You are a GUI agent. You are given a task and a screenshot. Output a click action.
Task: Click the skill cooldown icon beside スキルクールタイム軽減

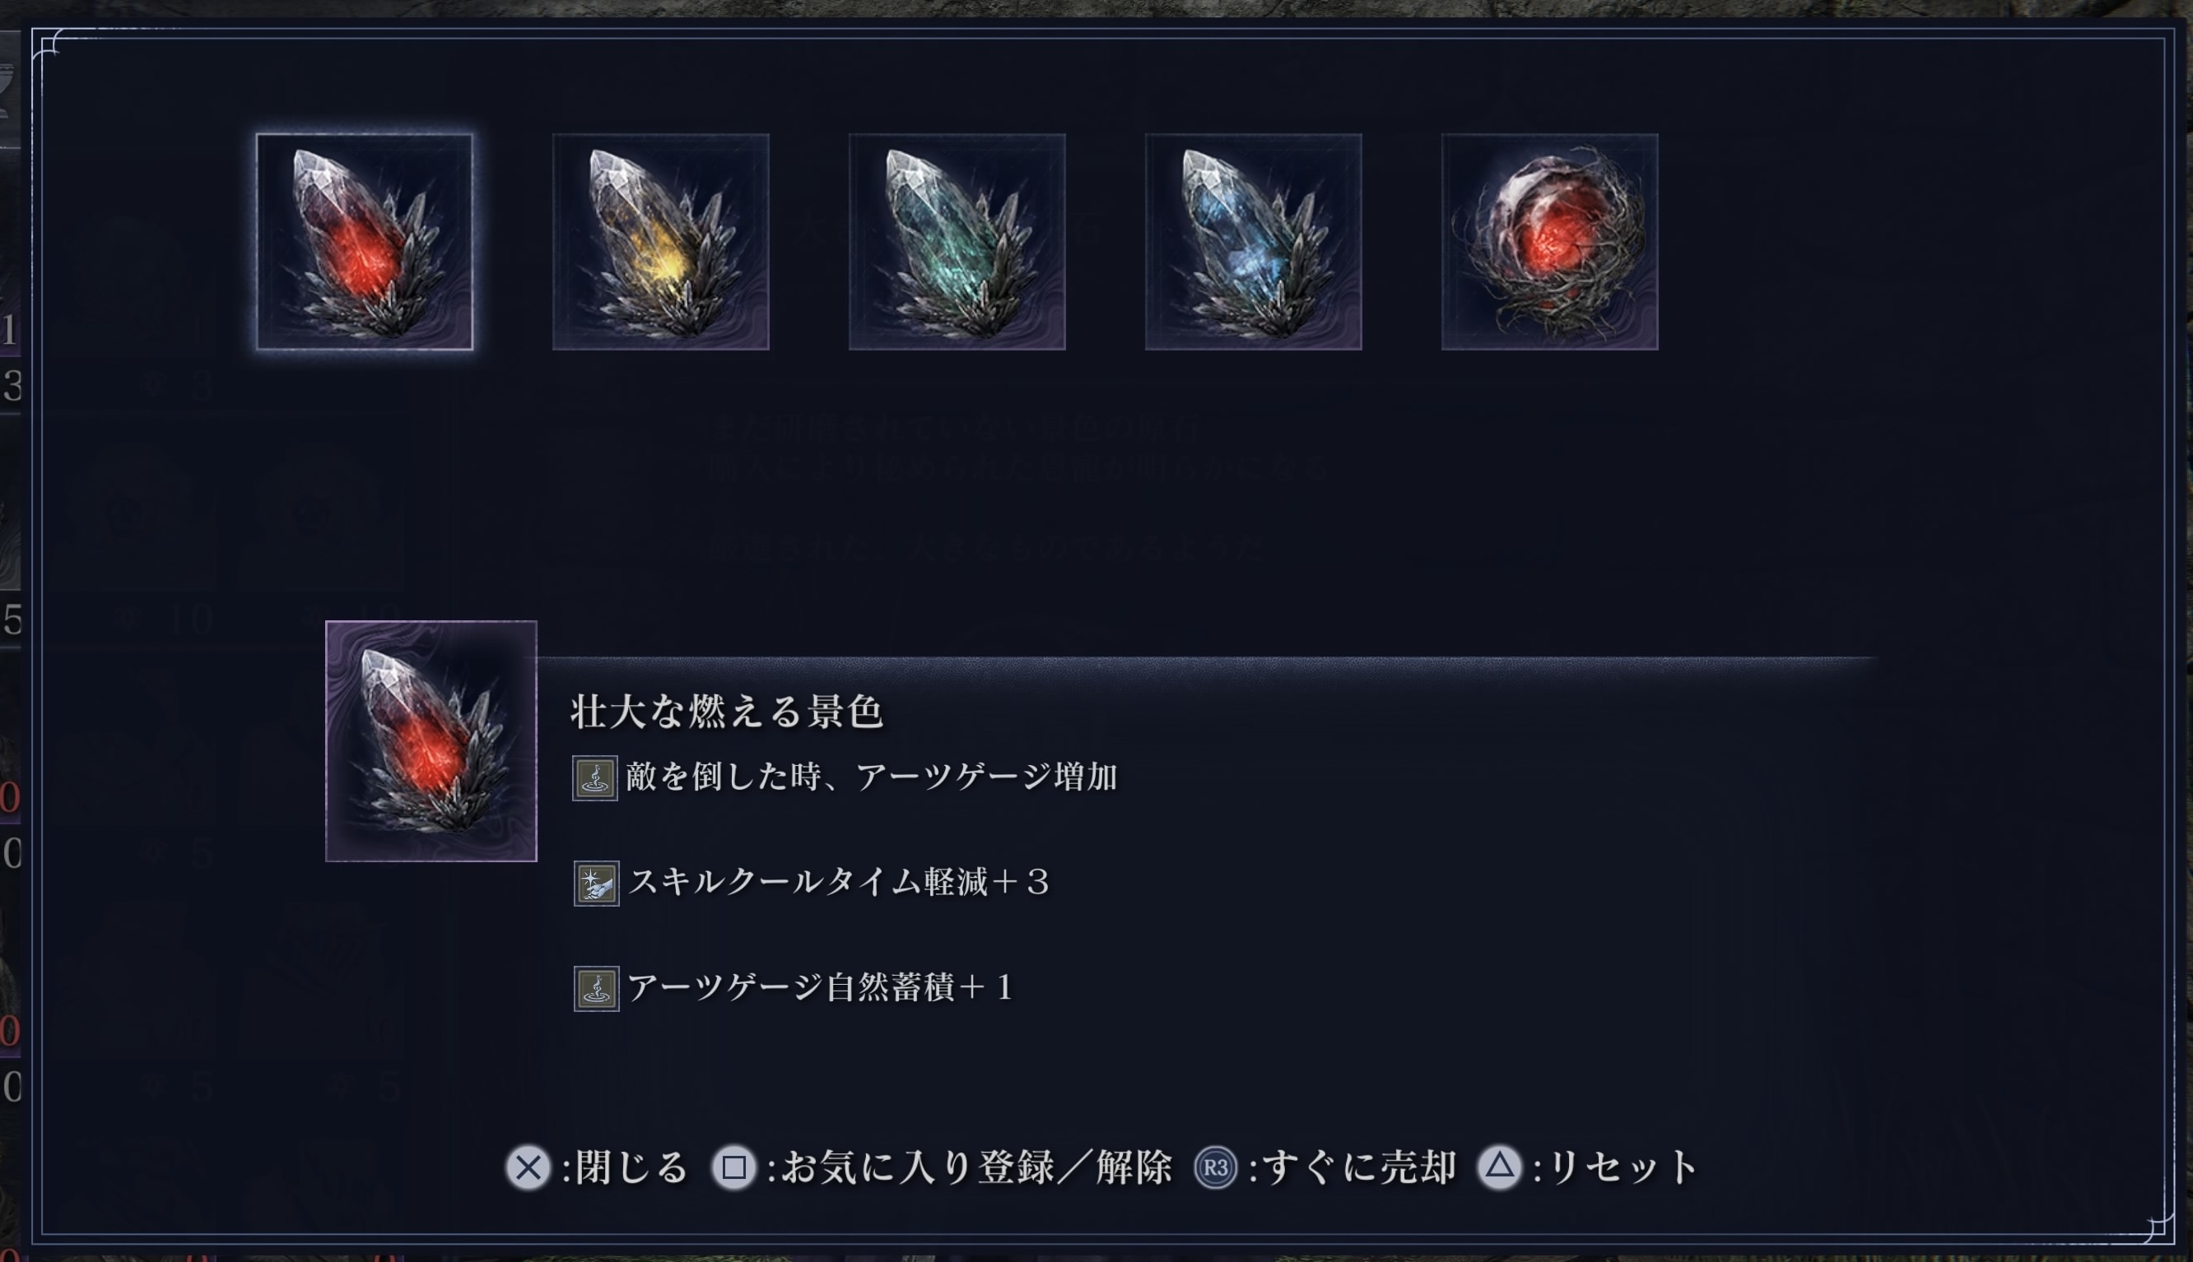coord(597,884)
